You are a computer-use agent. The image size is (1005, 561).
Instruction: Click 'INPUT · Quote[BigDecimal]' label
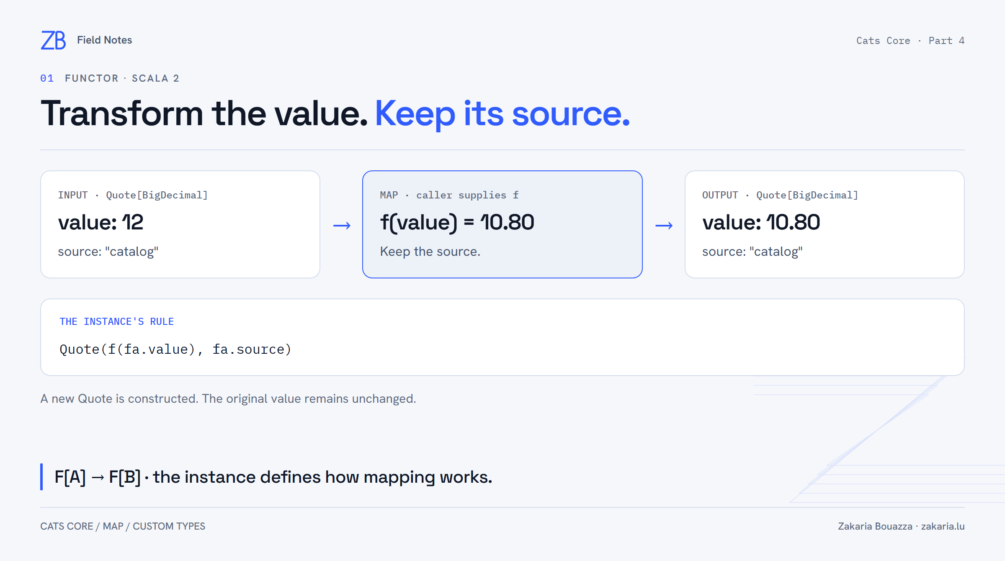pos(133,195)
